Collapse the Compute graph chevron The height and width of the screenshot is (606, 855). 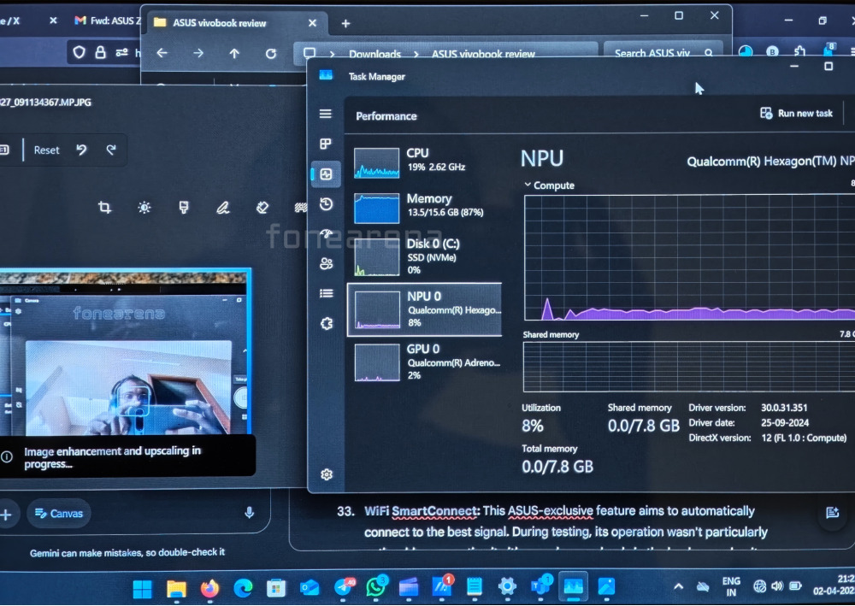click(528, 185)
